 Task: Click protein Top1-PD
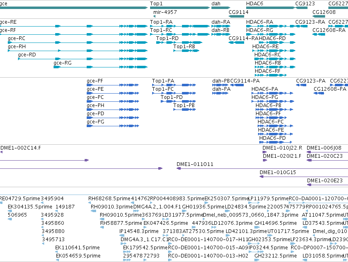pyautogui.click(x=172, y=97)
